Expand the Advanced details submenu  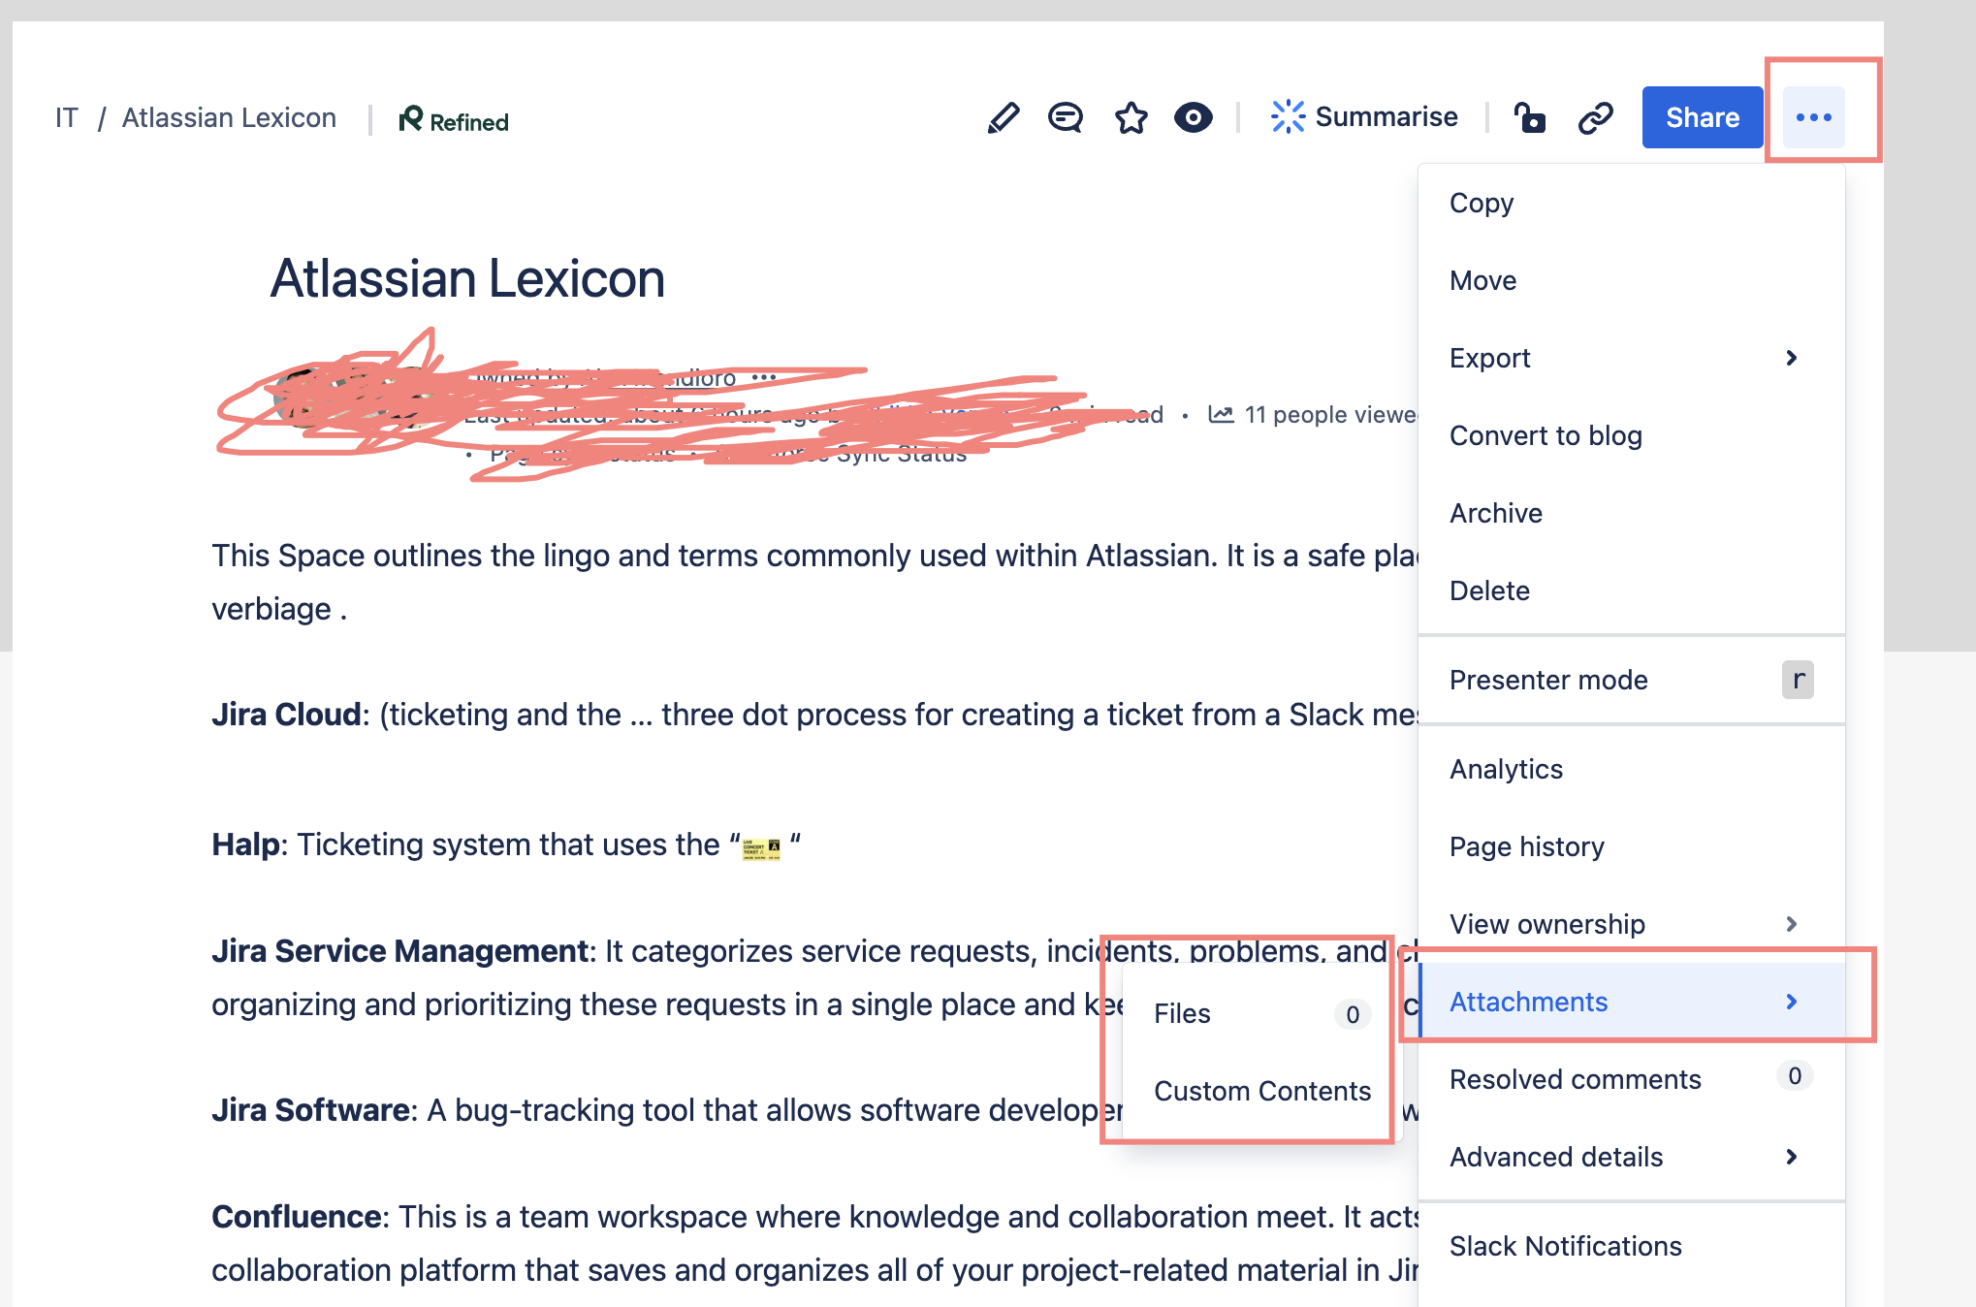[x=1555, y=1157]
